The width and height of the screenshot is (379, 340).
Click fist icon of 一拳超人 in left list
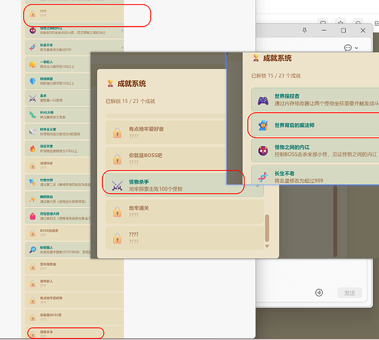(33, 65)
